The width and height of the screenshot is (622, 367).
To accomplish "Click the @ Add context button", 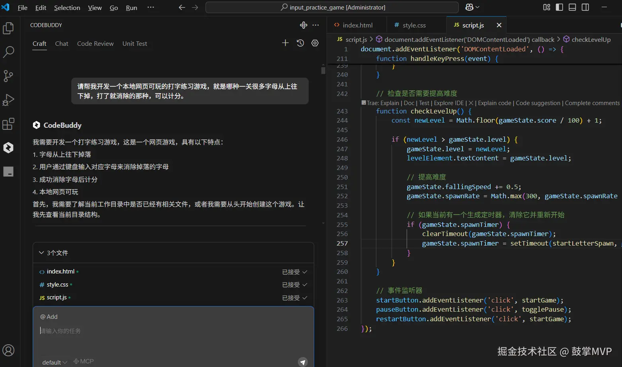I will 49,317.
